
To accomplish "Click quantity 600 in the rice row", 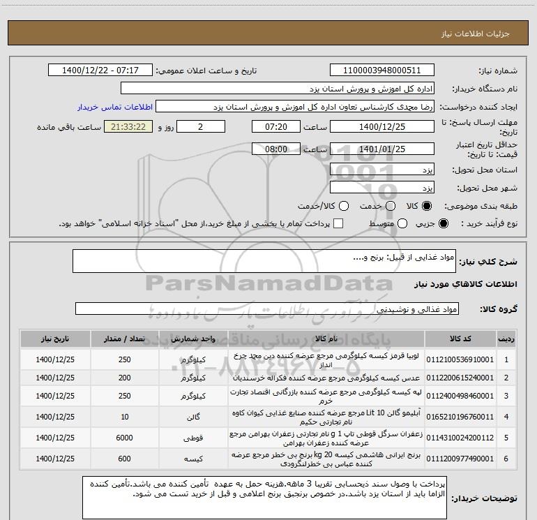I will (x=125, y=459).
